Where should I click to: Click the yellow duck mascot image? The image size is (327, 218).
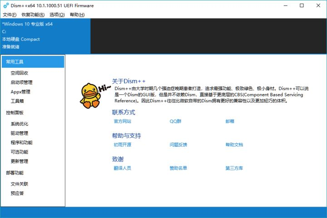coord(90,96)
